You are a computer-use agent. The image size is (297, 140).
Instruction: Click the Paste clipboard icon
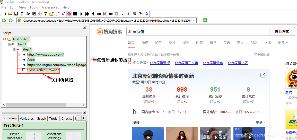[34, 14]
